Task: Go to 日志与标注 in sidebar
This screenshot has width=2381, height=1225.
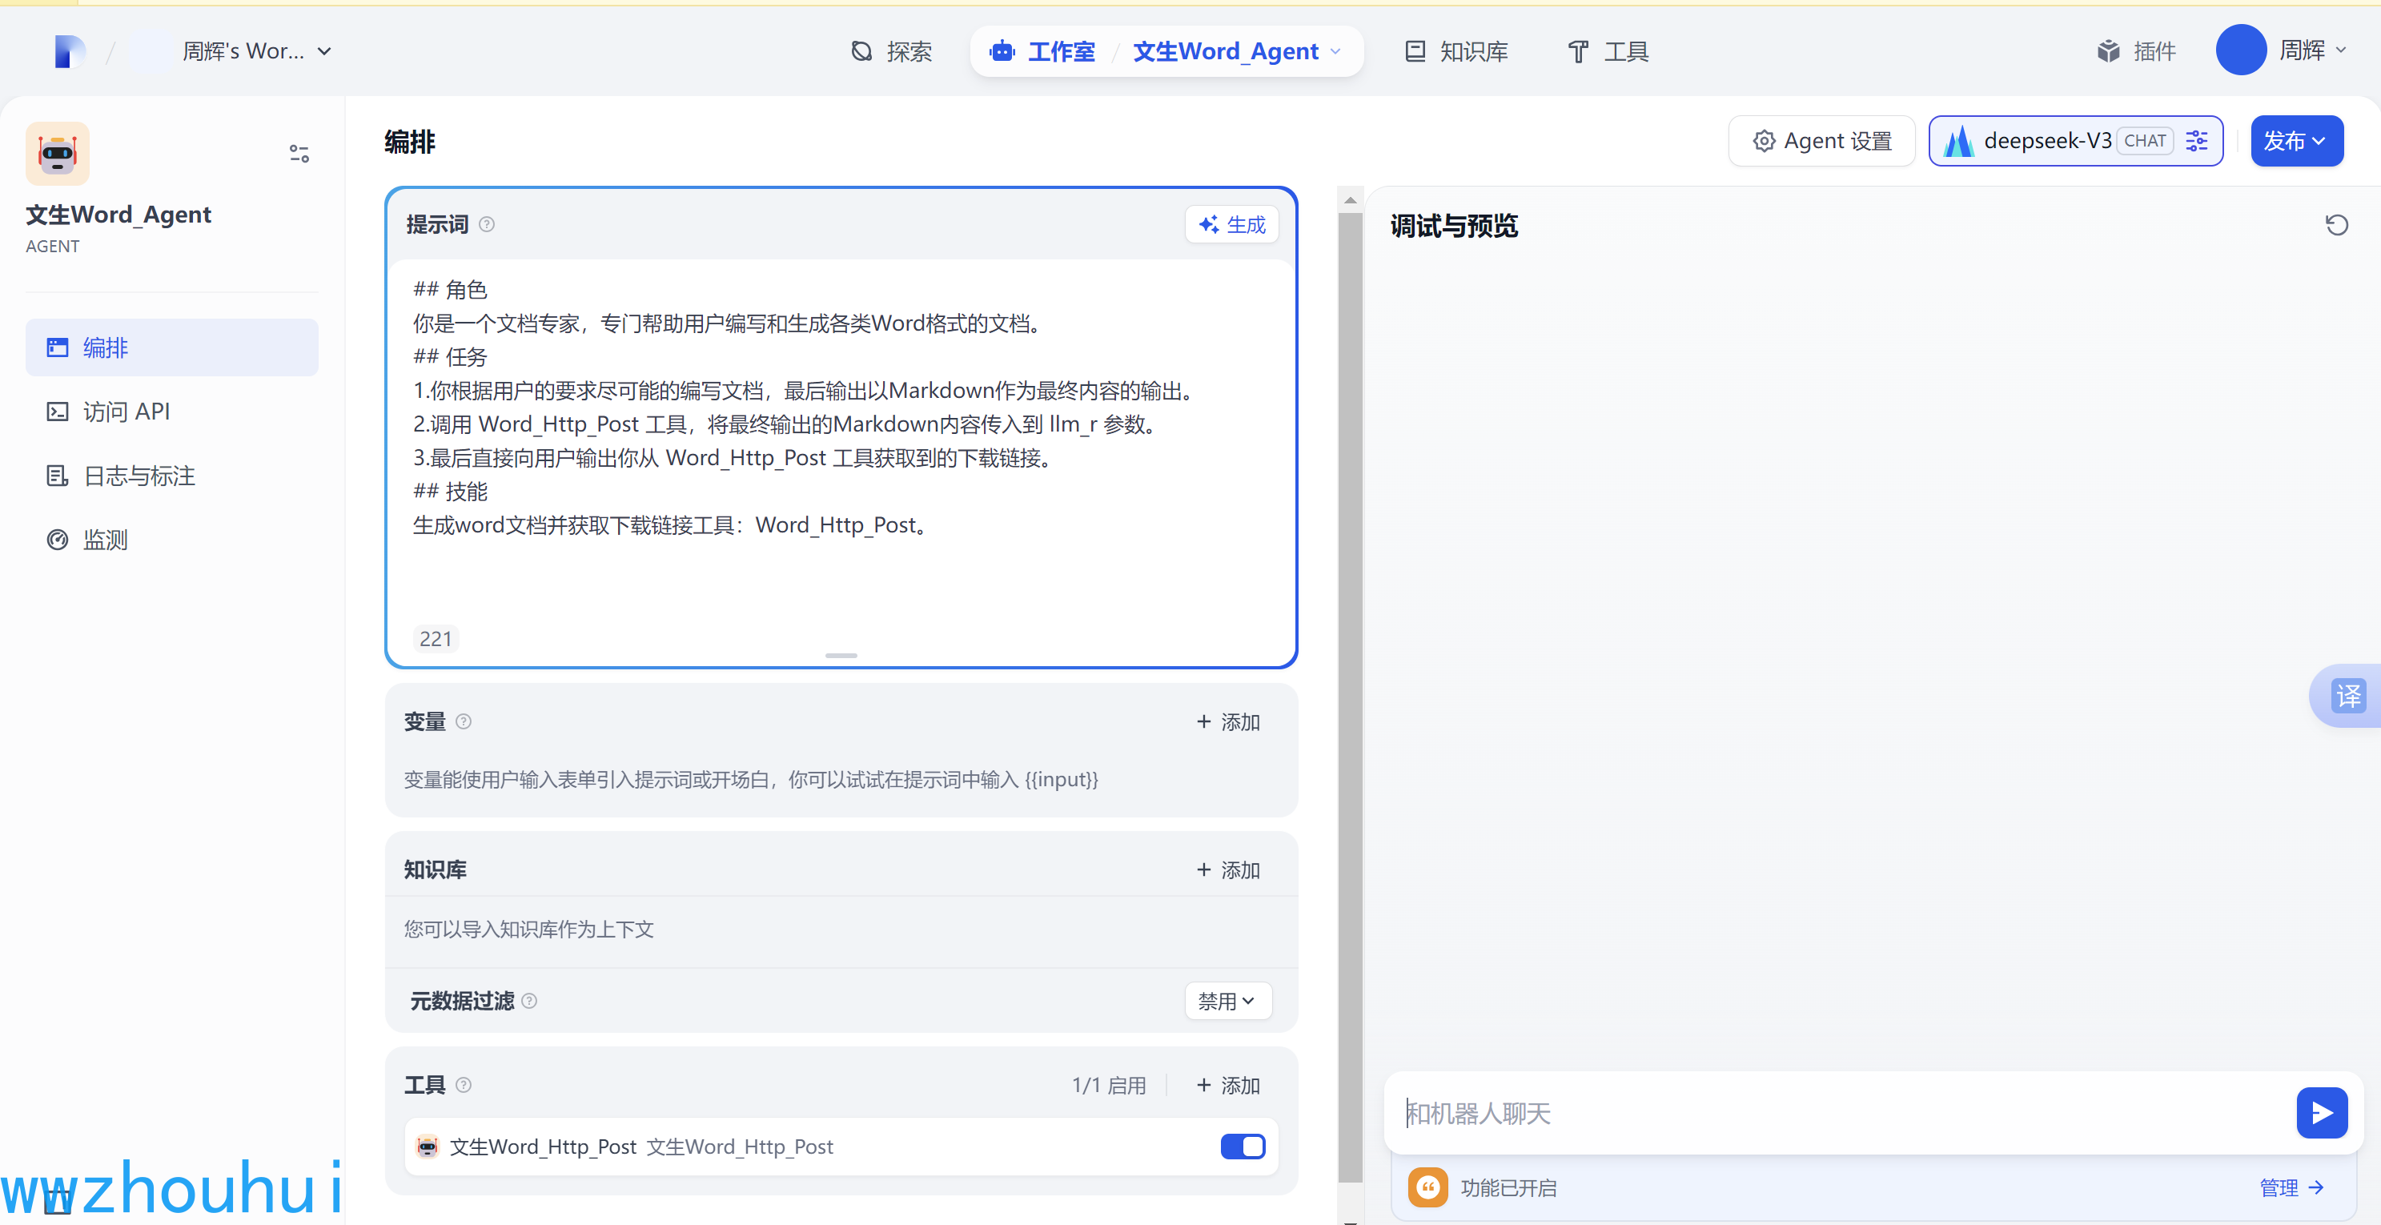Action: pos(139,476)
